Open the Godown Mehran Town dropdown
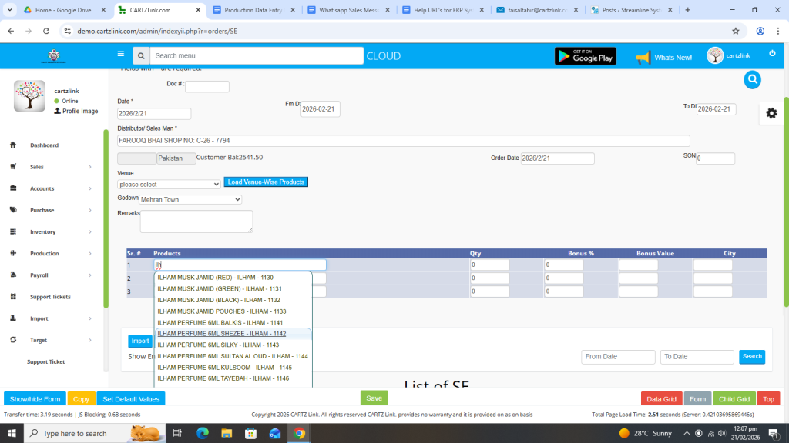 (190, 199)
